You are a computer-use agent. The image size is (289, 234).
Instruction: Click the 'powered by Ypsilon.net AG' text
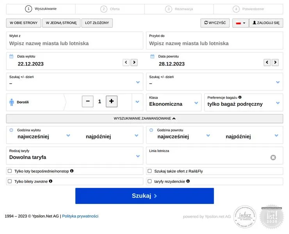(x=207, y=216)
